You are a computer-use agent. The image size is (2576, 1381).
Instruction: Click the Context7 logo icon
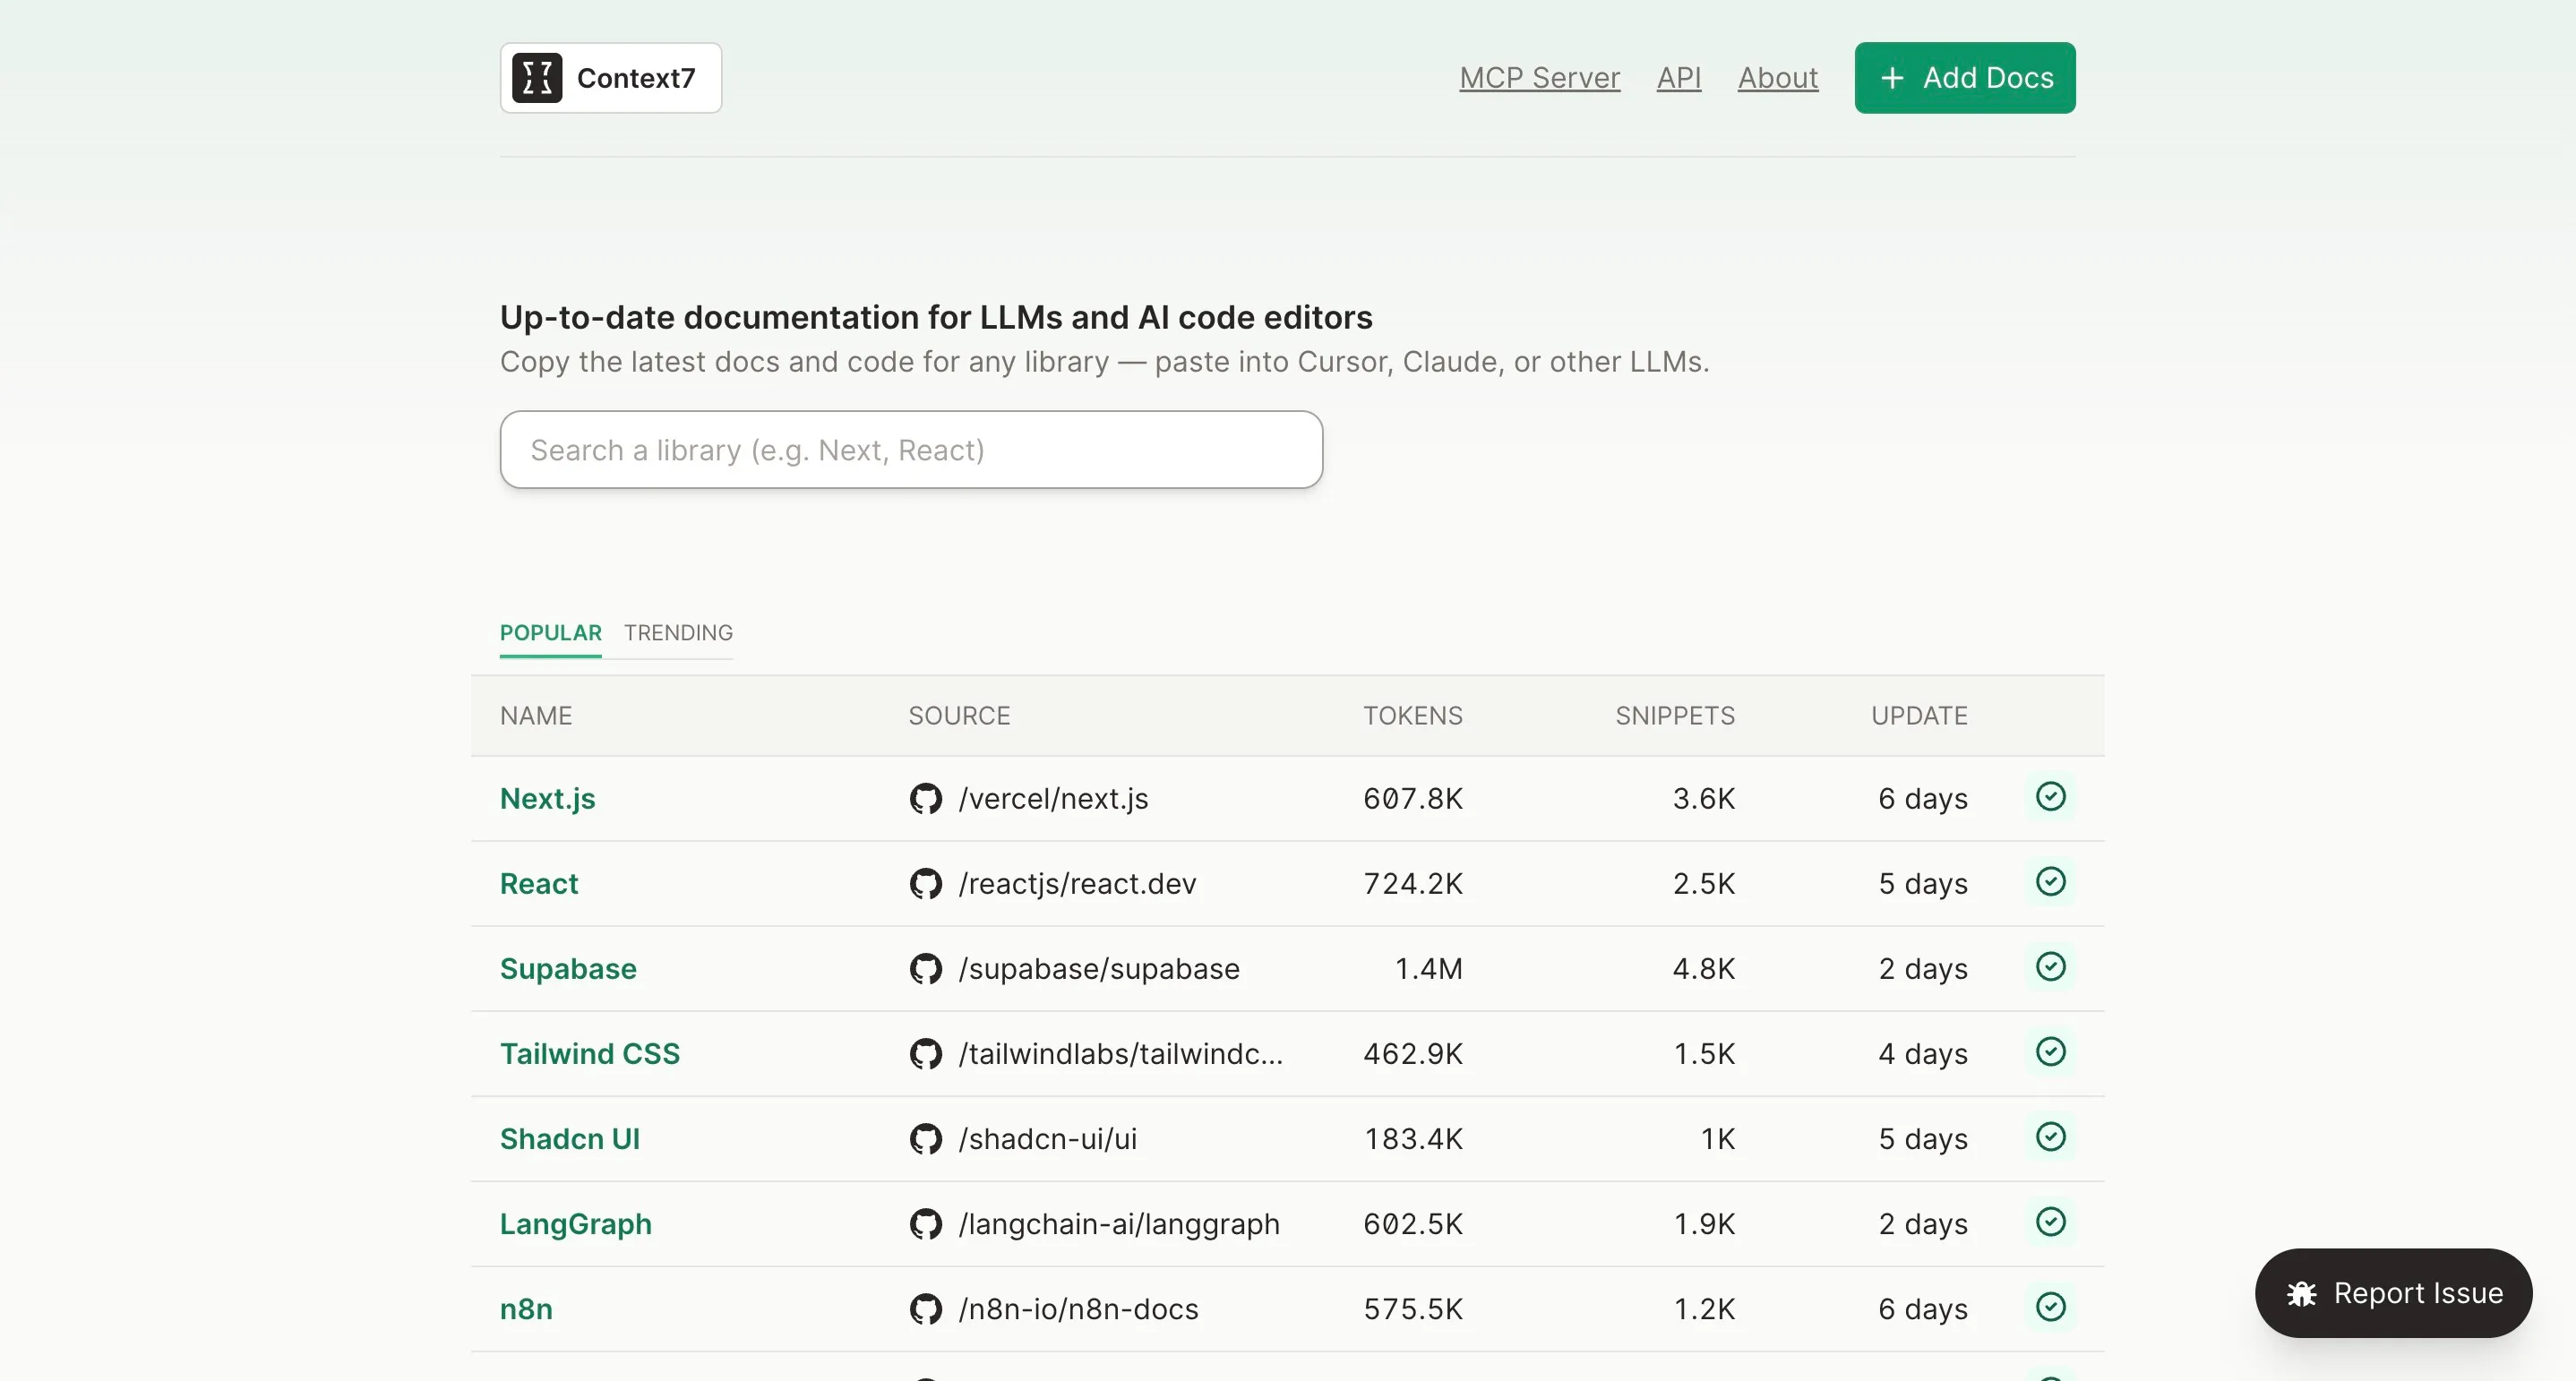pyautogui.click(x=537, y=78)
